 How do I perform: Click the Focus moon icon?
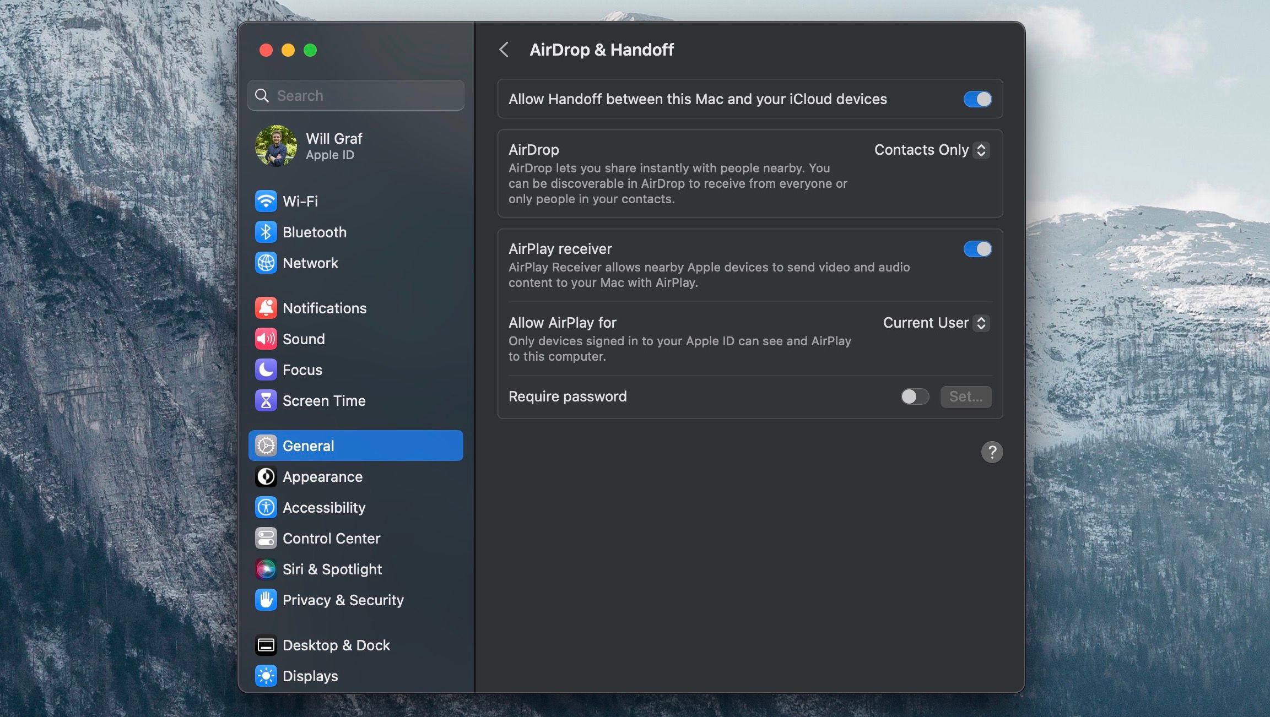click(x=266, y=370)
